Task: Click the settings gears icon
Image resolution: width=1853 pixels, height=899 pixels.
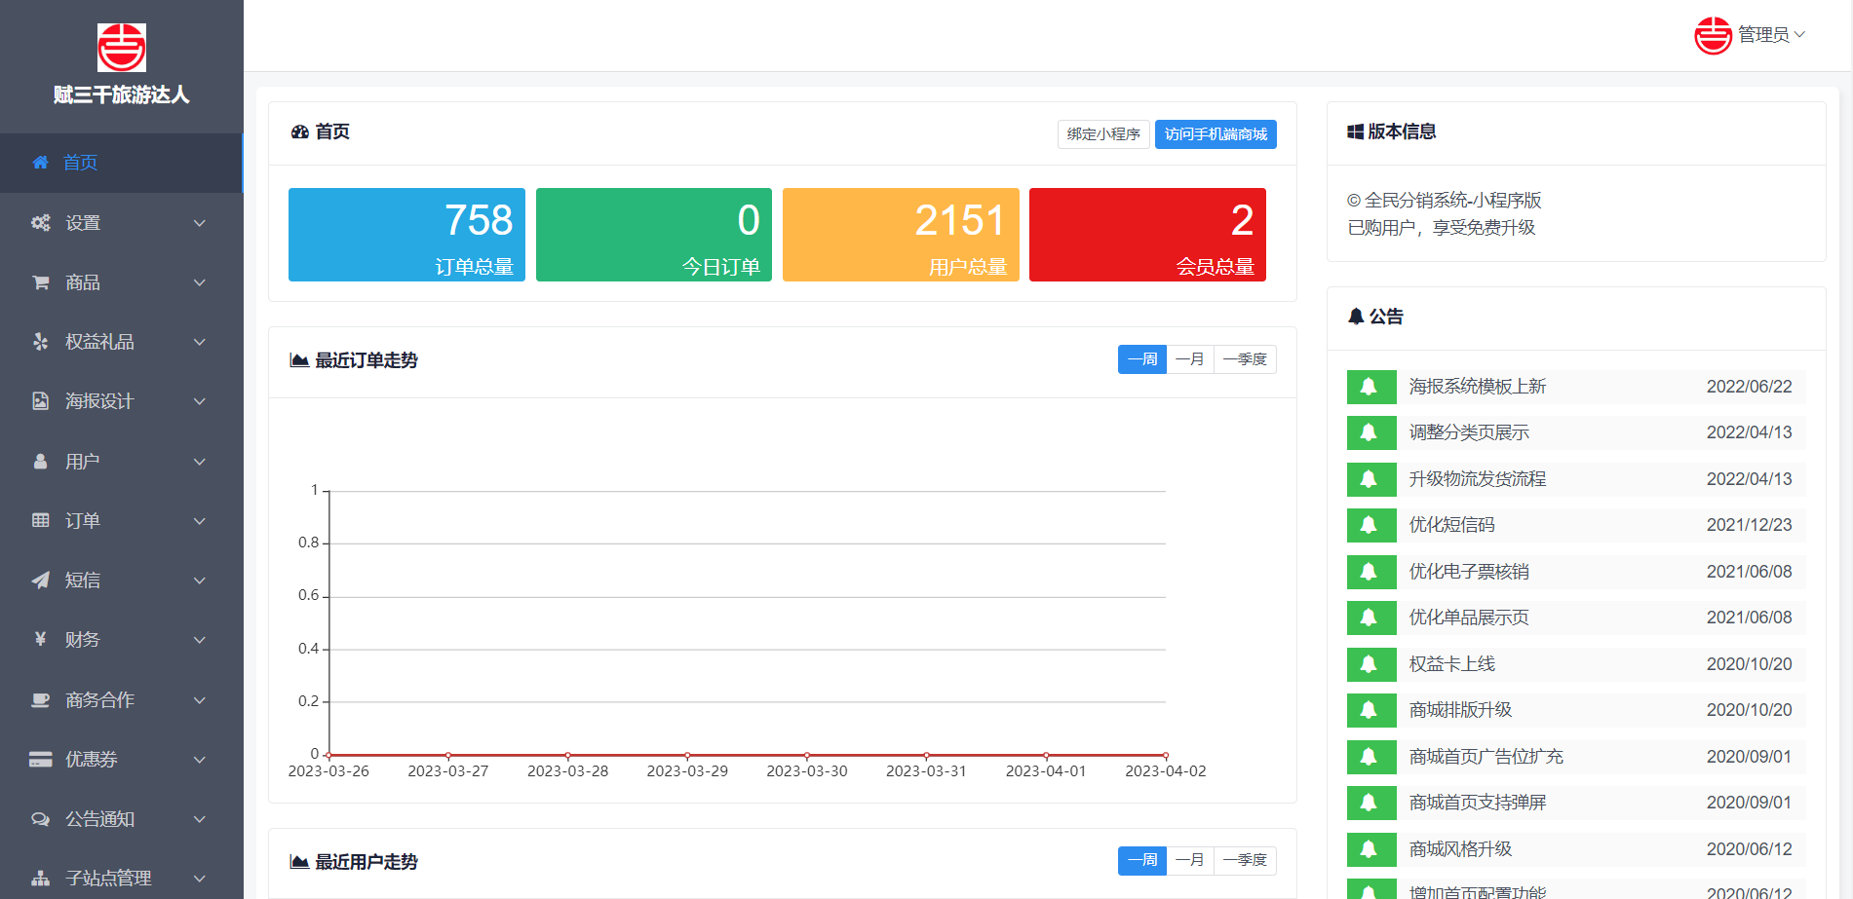Action: (x=40, y=223)
